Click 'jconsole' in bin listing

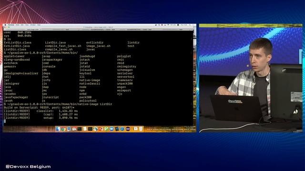click(49, 66)
